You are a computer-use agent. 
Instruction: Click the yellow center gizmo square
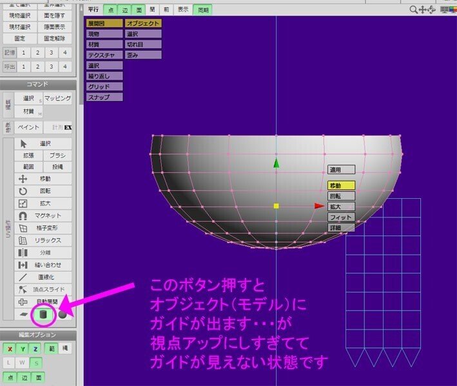coord(277,206)
